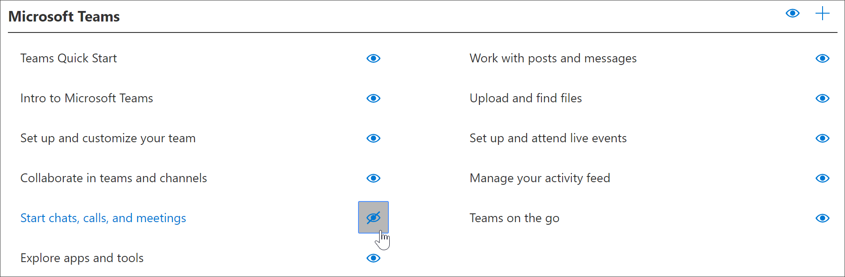Toggle eye for Set up and customize your team
This screenshot has width=845, height=277.
click(x=373, y=138)
